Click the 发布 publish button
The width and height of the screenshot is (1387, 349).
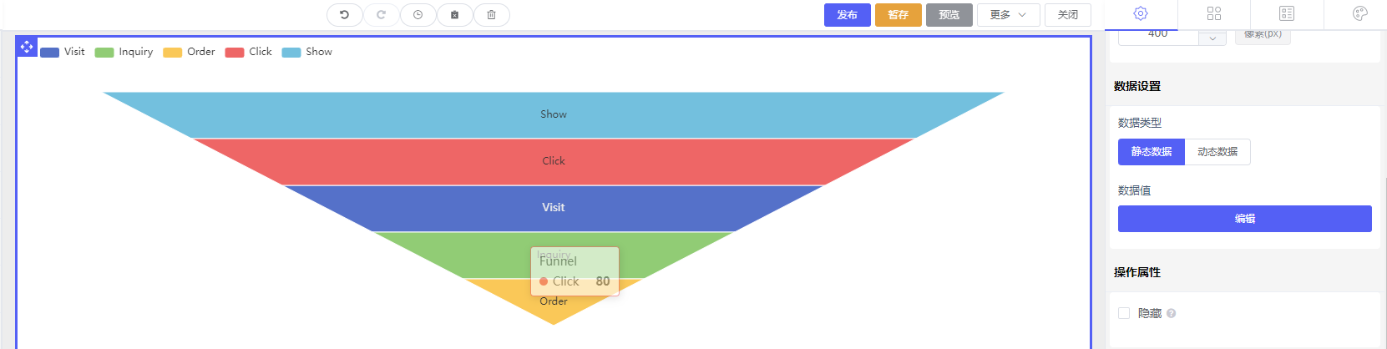click(847, 15)
